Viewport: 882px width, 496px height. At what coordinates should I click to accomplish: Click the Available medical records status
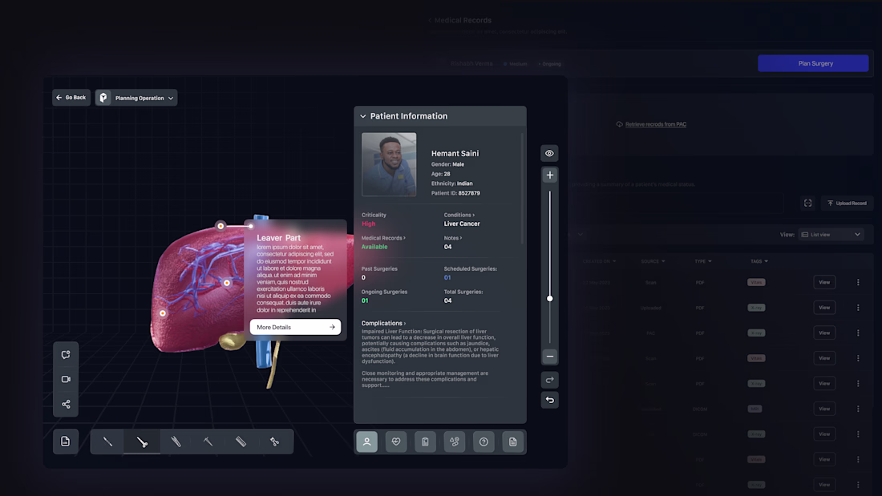pos(374,247)
